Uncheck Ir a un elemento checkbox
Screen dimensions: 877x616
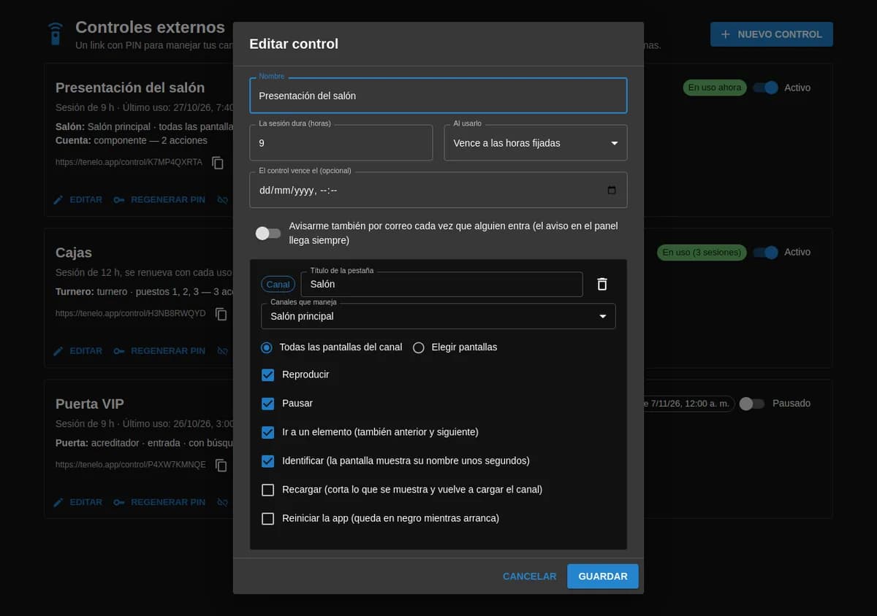[267, 433]
